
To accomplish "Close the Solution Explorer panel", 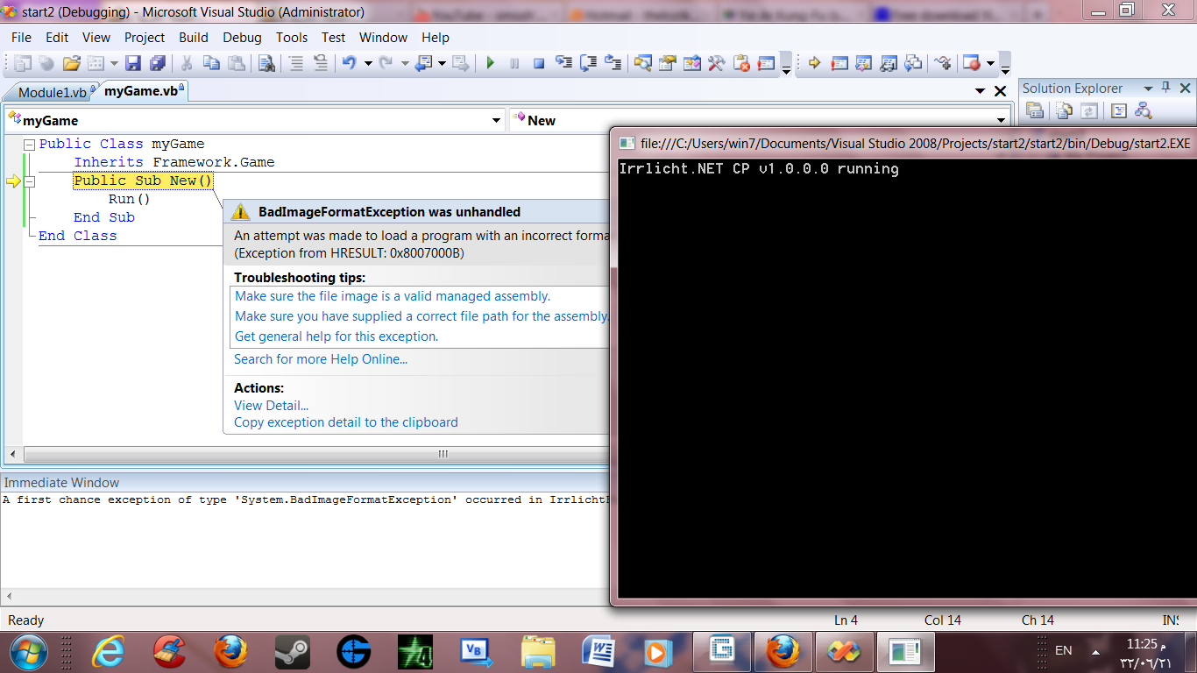I will (x=1186, y=88).
